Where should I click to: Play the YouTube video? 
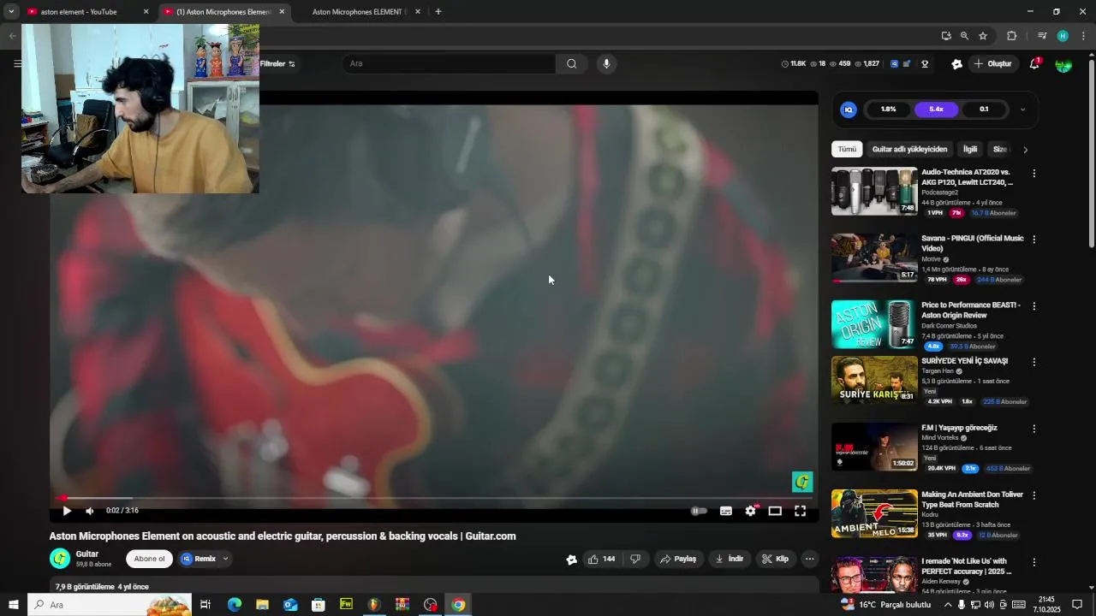(x=67, y=511)
